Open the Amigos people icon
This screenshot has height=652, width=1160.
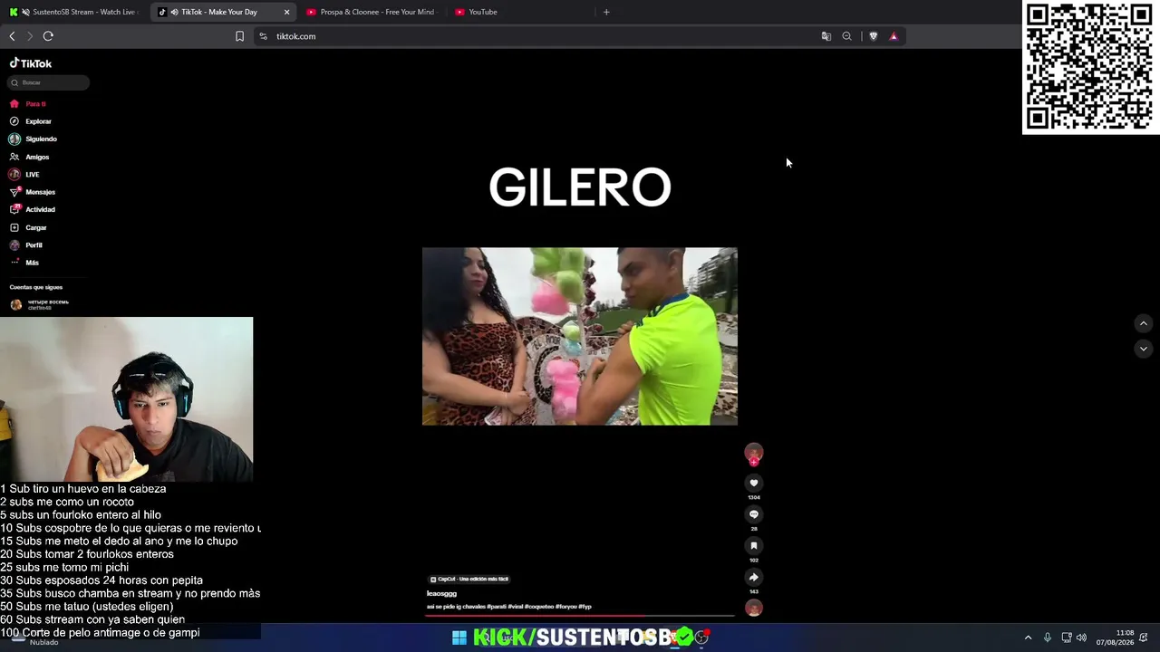14,157
